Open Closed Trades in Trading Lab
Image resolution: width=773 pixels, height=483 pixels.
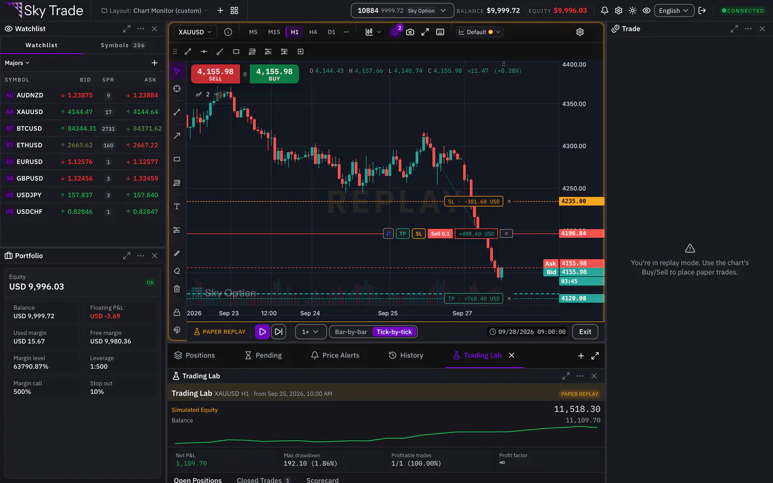click(x=264, y=481)
